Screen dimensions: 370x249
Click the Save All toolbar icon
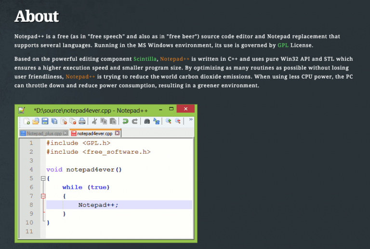click(54, 121)
